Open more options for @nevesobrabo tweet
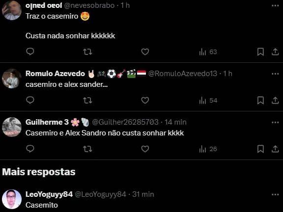 pyautogui.click(x=275, y=6)
